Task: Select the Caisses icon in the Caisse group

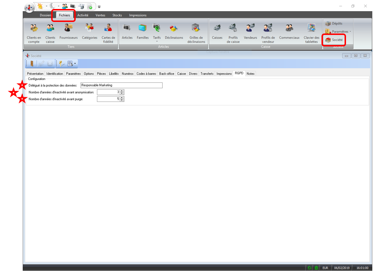Action: pyautogui.click(x=217, y=32)
